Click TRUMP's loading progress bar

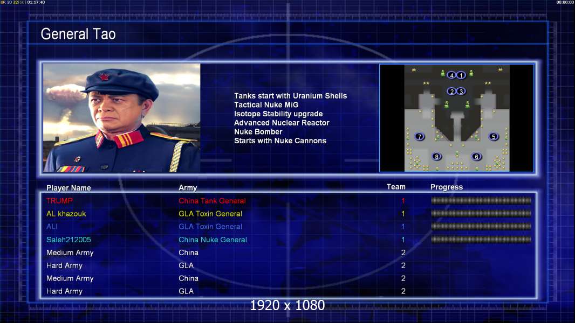point(481,200)
